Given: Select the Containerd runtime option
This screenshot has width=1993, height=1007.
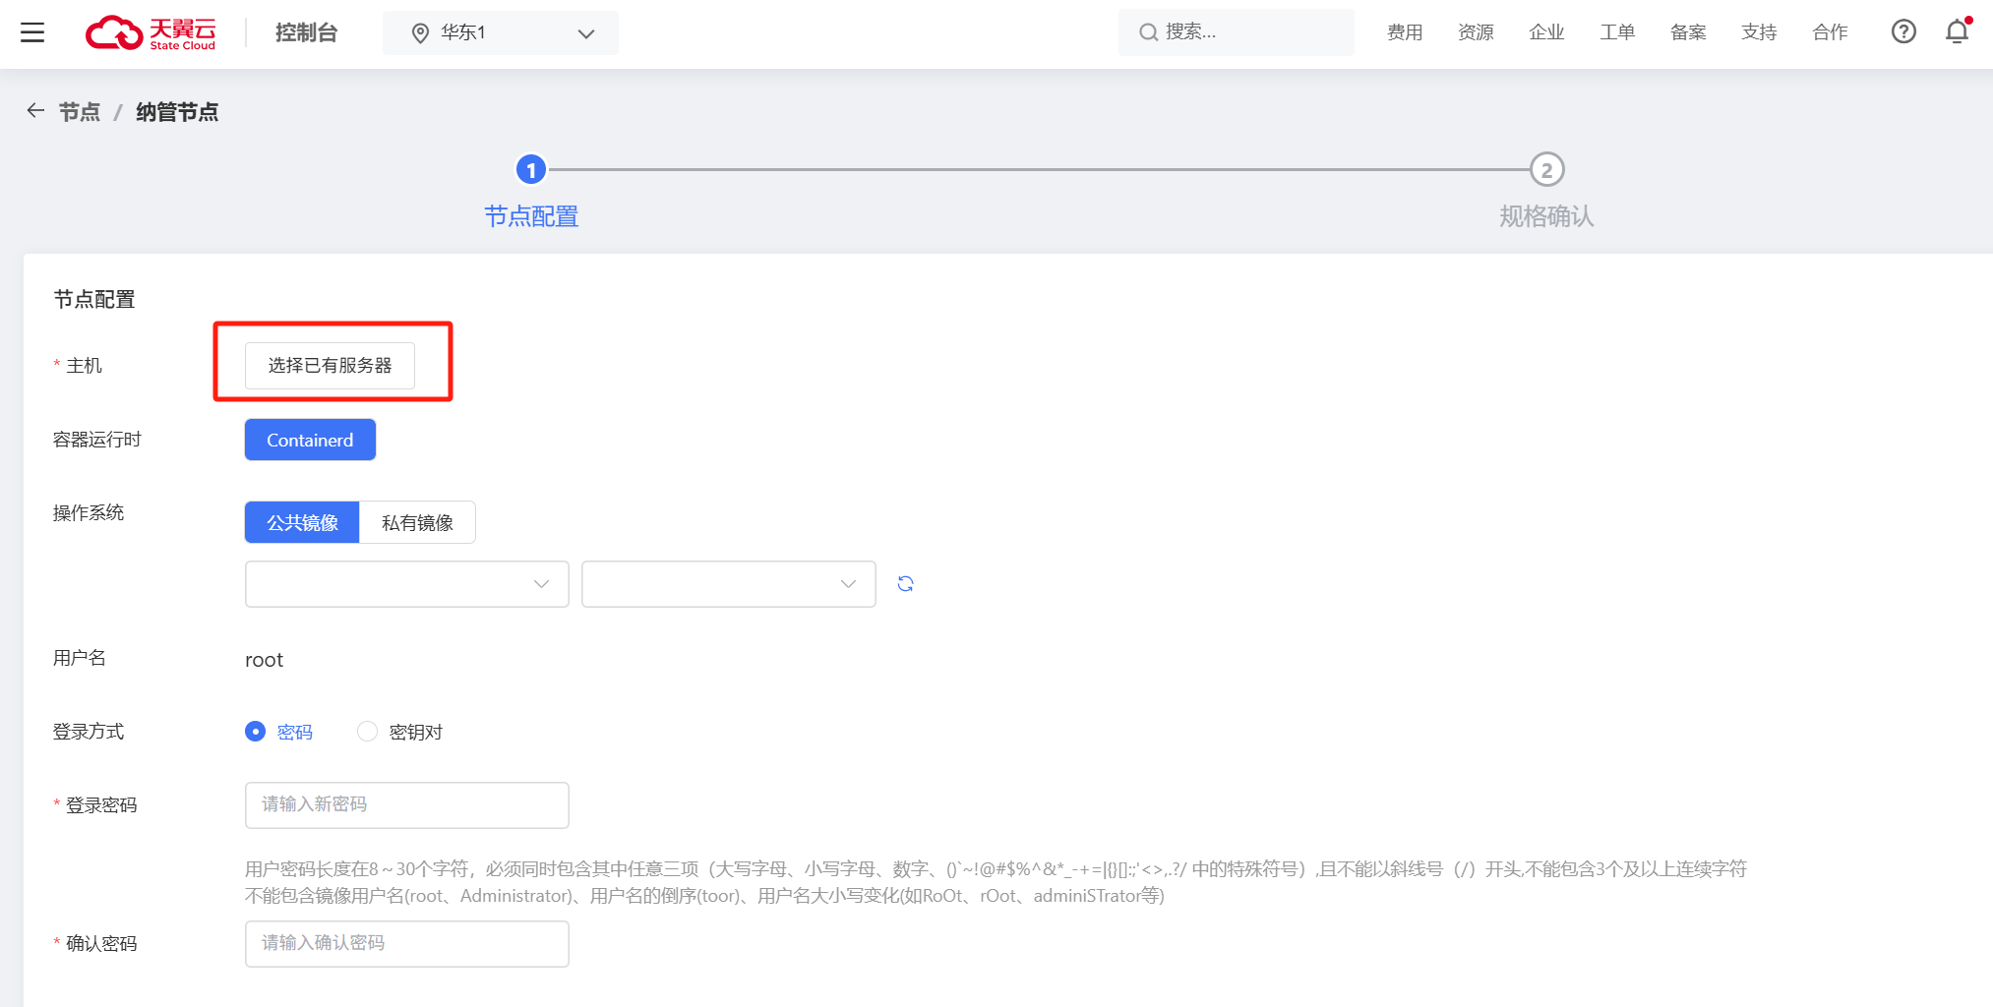Looking at the screenshot, I should (310, 440).
